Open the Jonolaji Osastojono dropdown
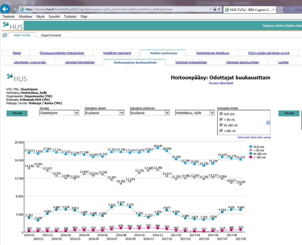 pos(59,113)
